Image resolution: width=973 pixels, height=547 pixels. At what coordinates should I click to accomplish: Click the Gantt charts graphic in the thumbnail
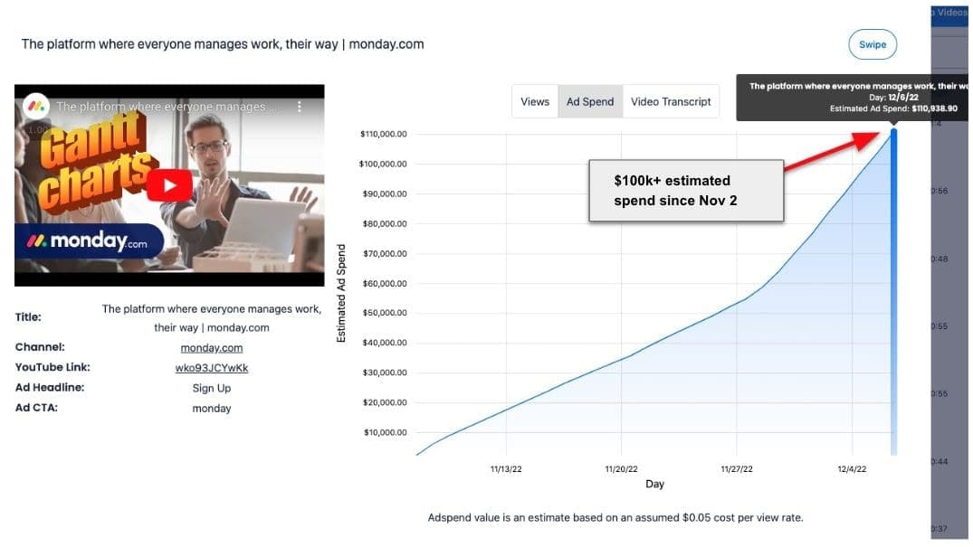[91, 163]
